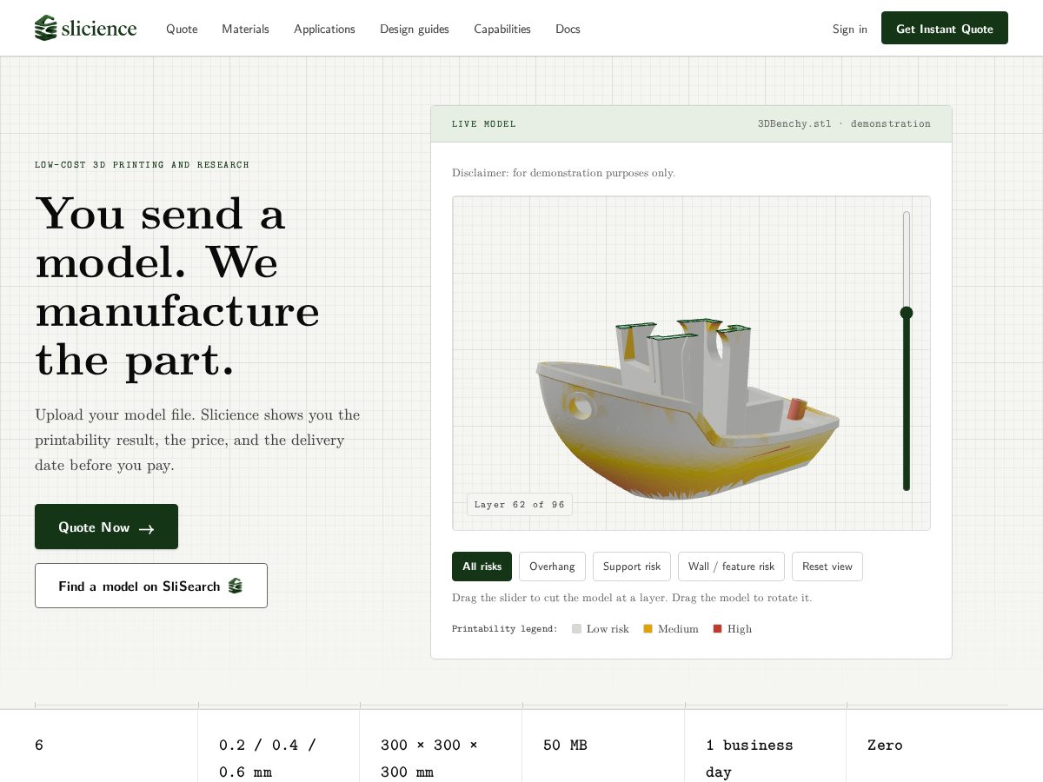The width and height of the screenshot is (1043, 782).
Task: Click Find a model on SliSearch
Action: pyautogui.click(x=151, y=586)
